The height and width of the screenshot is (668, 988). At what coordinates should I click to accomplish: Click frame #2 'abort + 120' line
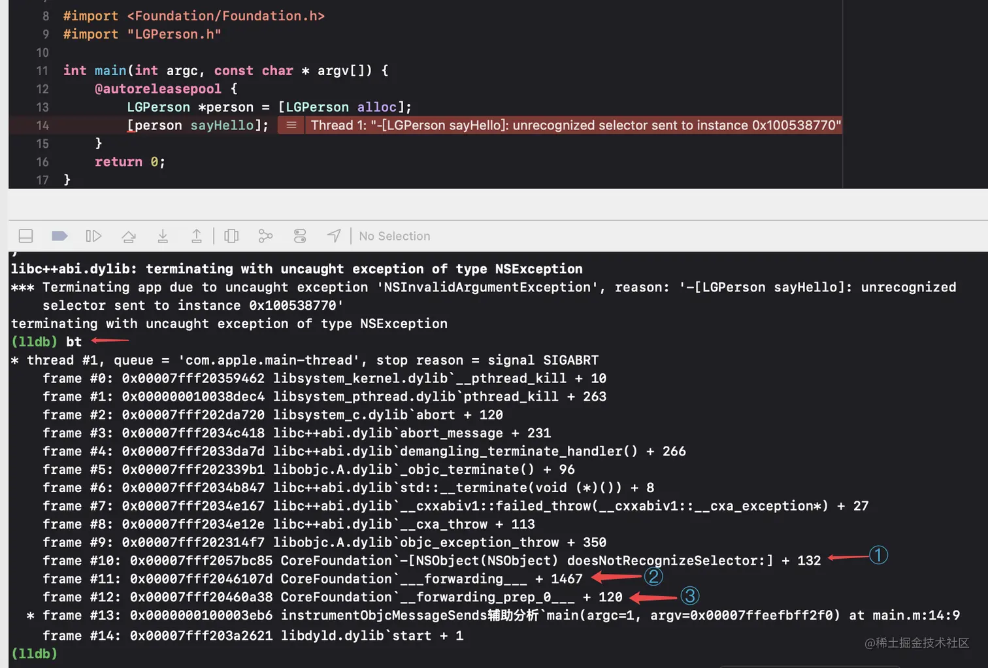(273, 415)
